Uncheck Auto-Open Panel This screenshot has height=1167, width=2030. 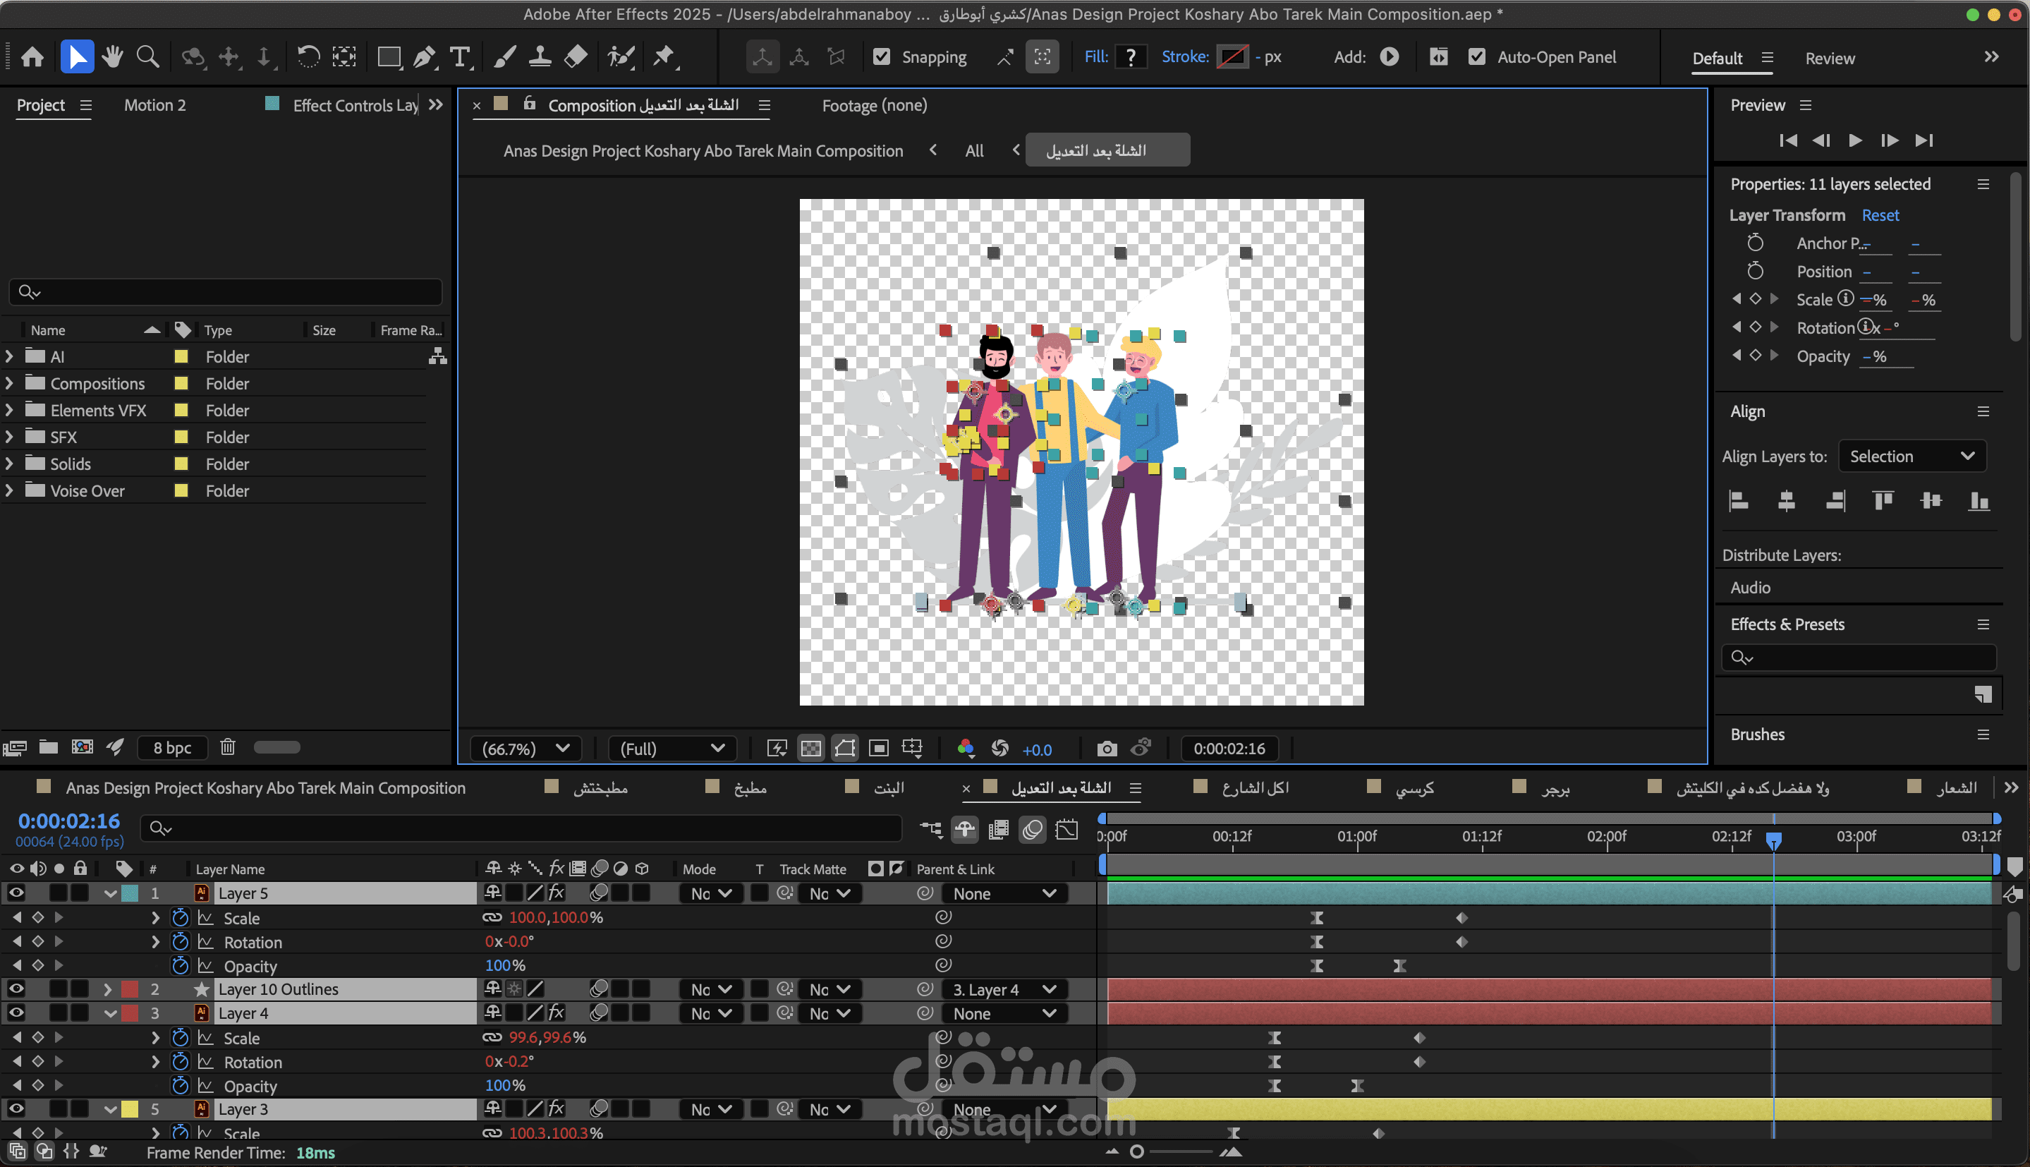(x=1476, y=57)
